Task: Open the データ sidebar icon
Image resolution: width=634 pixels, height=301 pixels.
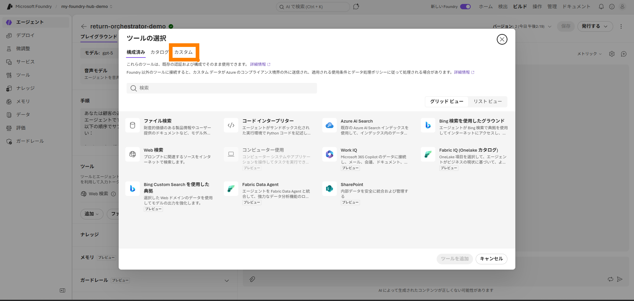Action: (x=9, y=115)
